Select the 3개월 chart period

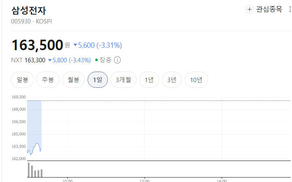pyautogui.click(x=123, y=80)
